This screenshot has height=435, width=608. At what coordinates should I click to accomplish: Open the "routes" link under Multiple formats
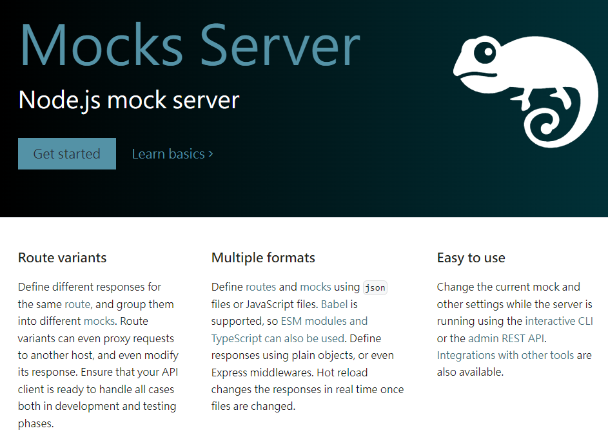click(260, 287)
